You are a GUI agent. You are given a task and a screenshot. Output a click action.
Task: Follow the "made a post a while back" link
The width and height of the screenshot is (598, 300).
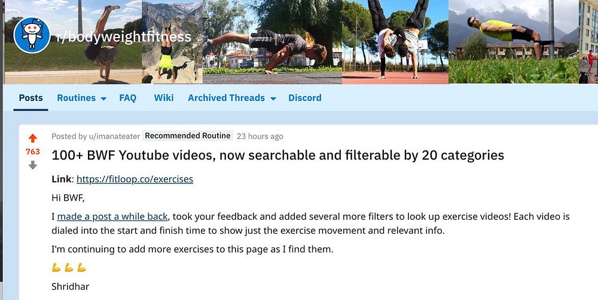click(112, 216)
